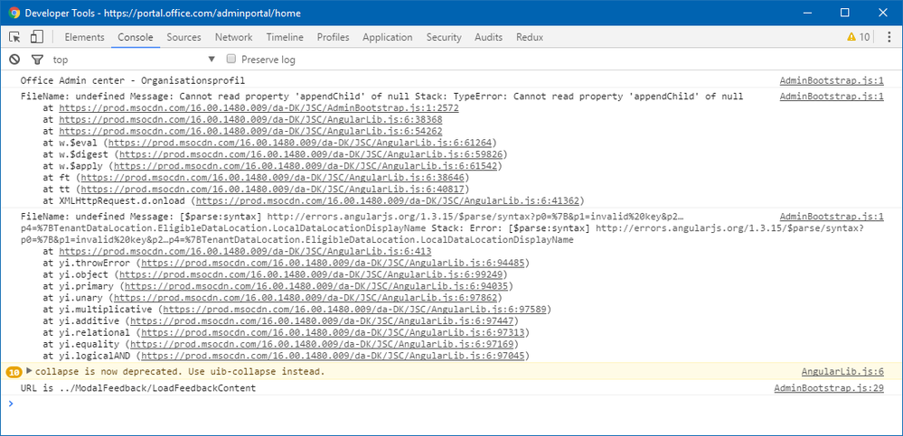Click the console input prompt line
Image resolution: width=903 pixels, height=436 pixels.
coord(452,404)
